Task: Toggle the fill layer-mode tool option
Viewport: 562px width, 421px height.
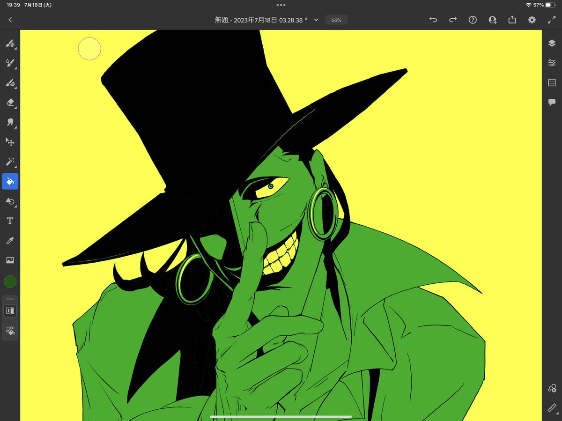Action: (10, 310)
